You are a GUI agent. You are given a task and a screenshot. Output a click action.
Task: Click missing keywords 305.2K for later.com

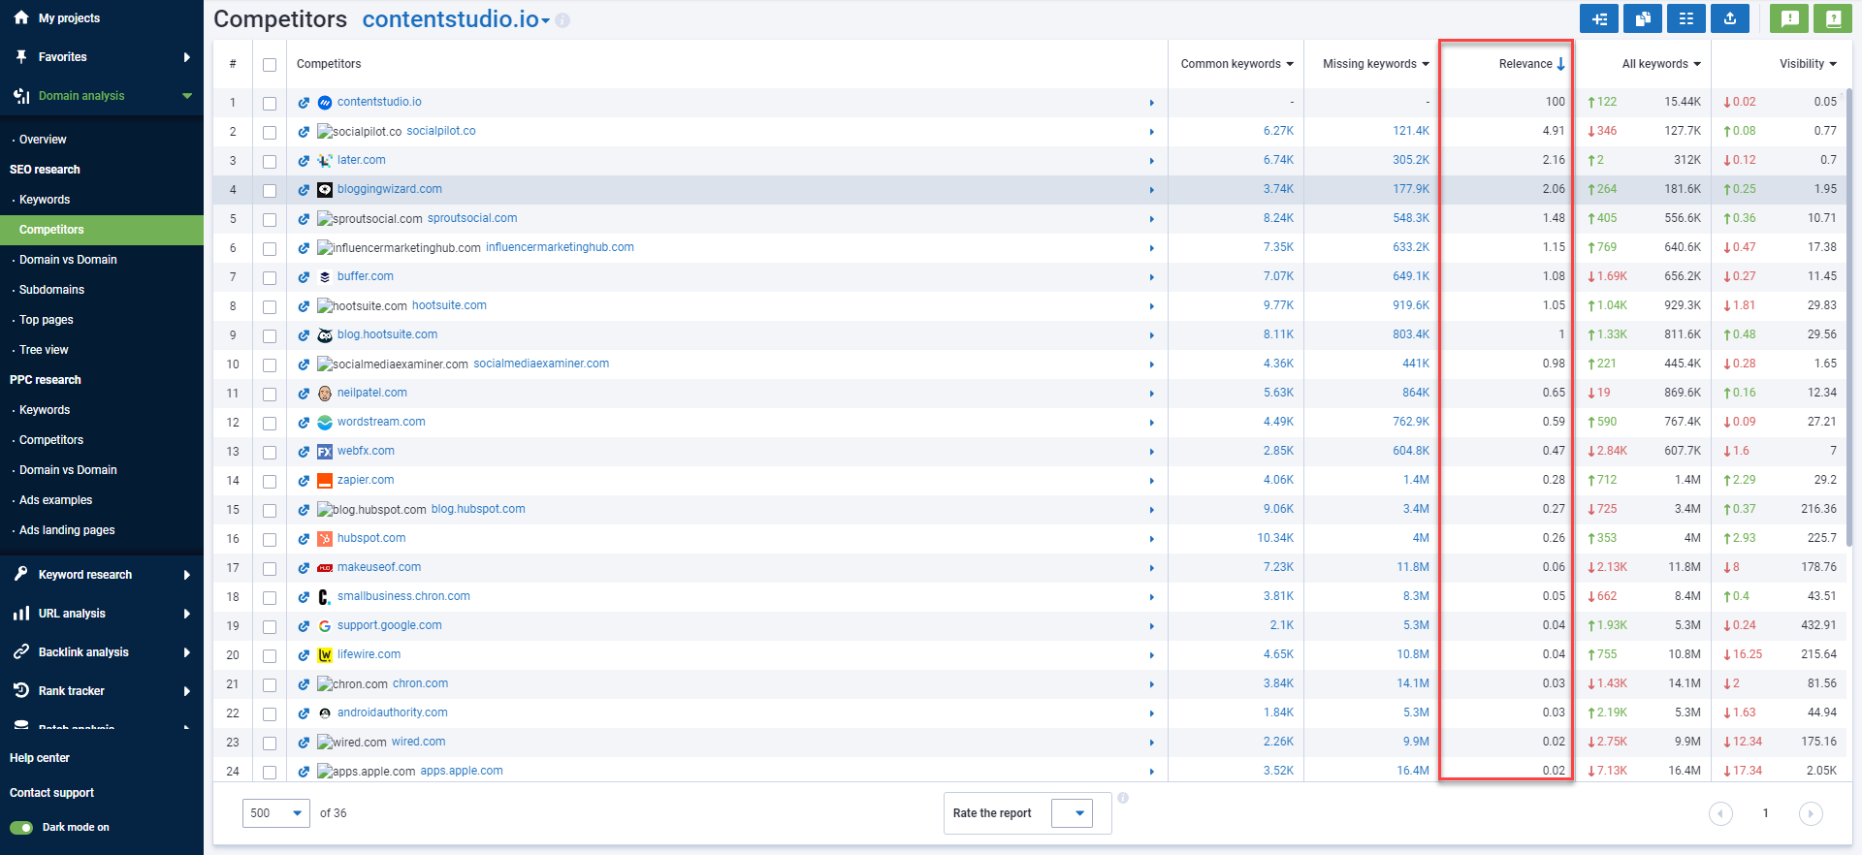click(x=1411, y=160)
